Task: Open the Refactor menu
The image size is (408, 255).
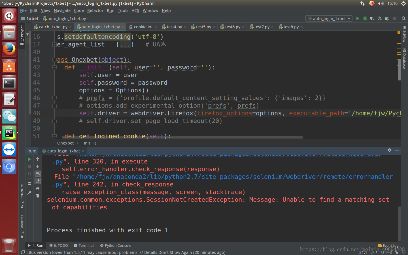Action: pyautogui.click(x=95, y=10)
